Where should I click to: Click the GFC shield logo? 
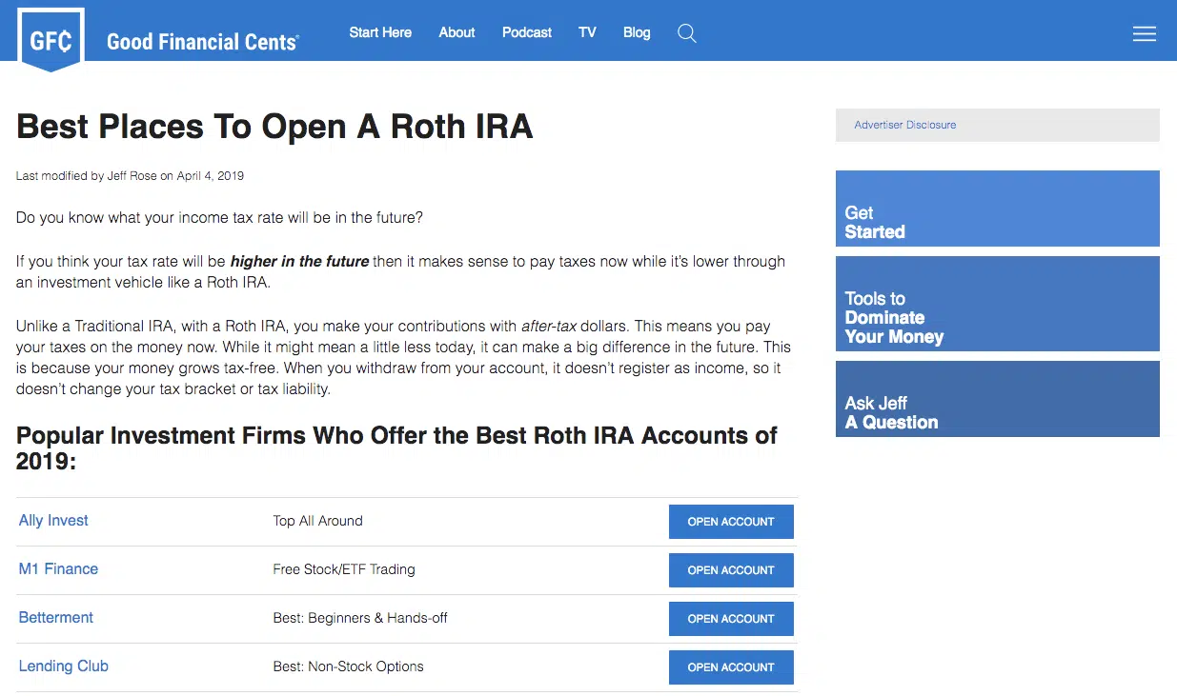(x=51, y=39)
